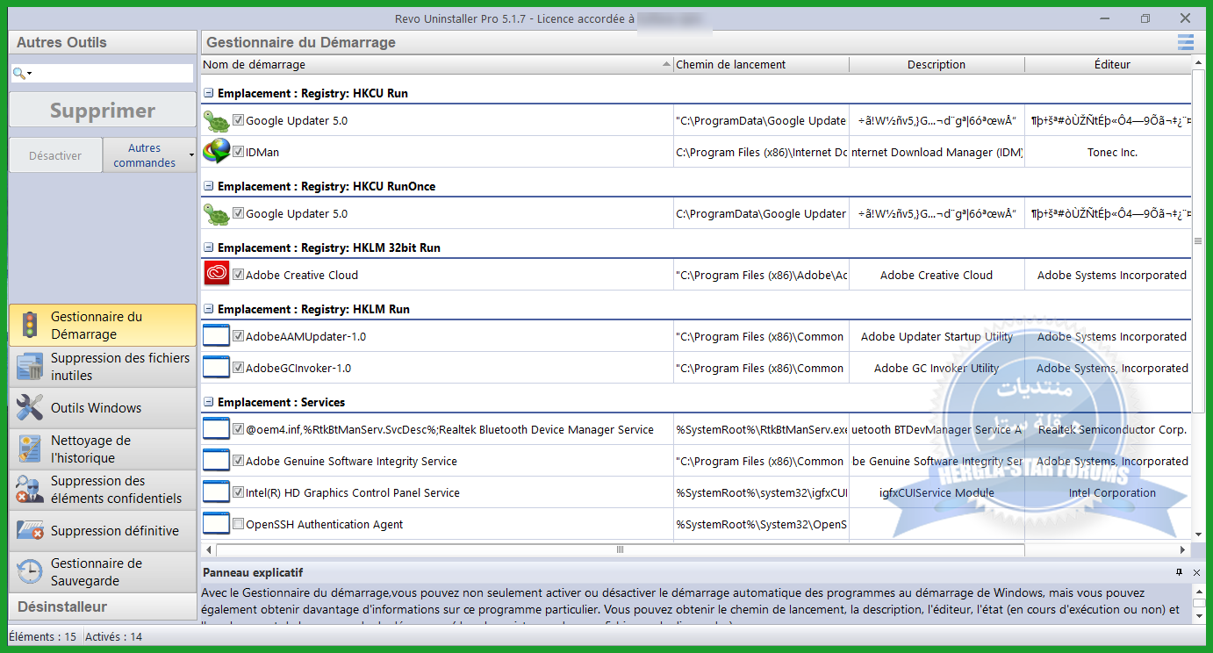Open the search magnifier options dropdown
The height and width of the screenshot is (653, 1213).
(x=22, y=74)
